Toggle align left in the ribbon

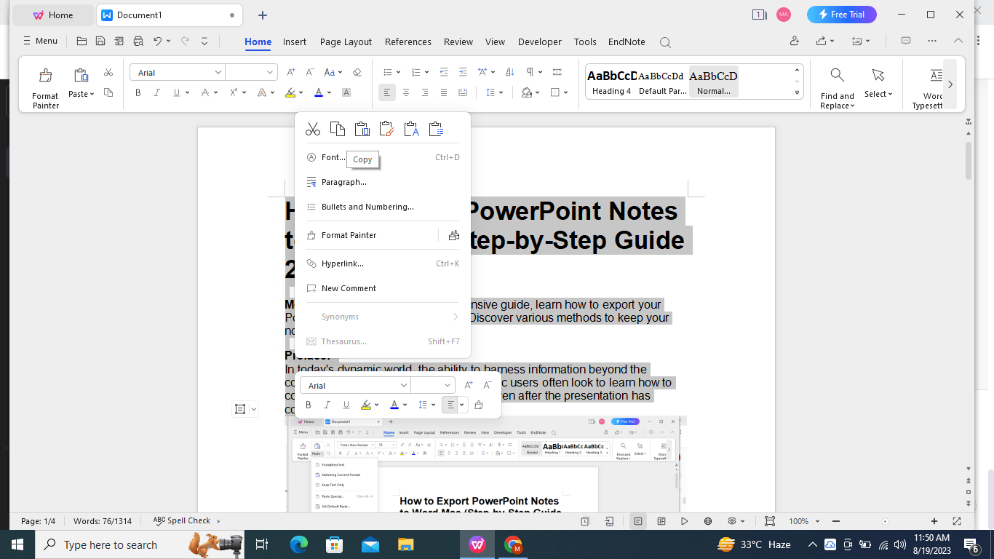[387, 92]
